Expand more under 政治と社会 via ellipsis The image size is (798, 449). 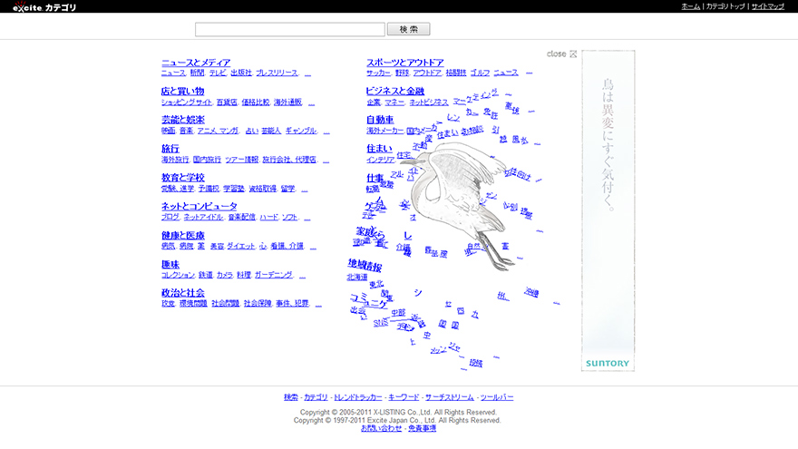[x=318, y=304]
